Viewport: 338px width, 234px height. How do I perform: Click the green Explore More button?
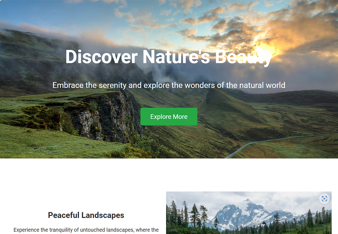[x=169, y=117]
